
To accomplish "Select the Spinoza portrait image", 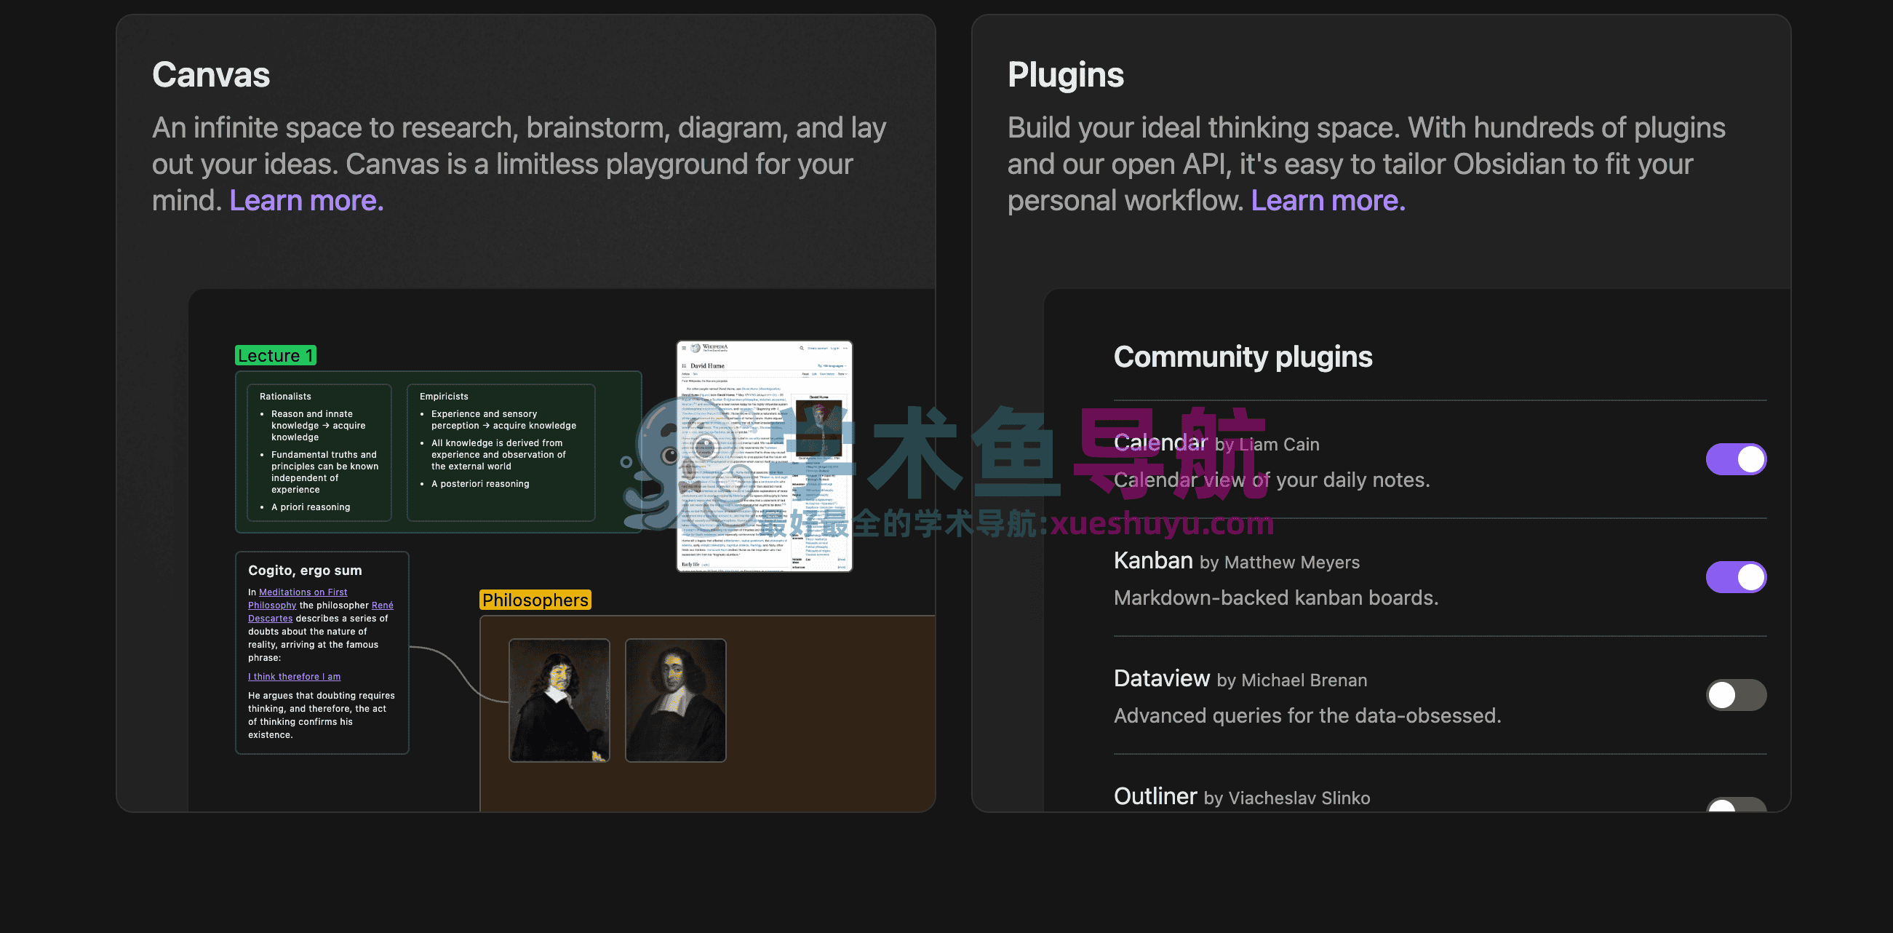I will (675, 700).
